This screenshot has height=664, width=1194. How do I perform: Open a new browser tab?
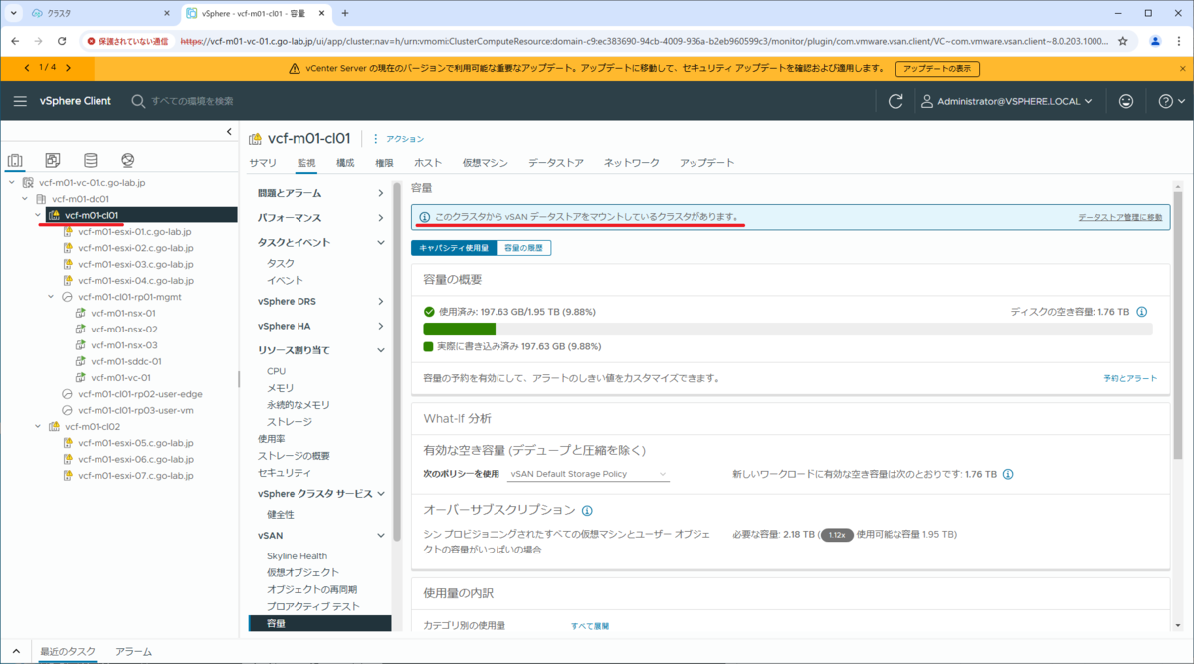click(345, 13)
